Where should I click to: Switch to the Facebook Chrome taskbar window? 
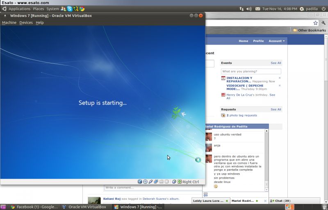pyautogui.click(x=34, y=207)
